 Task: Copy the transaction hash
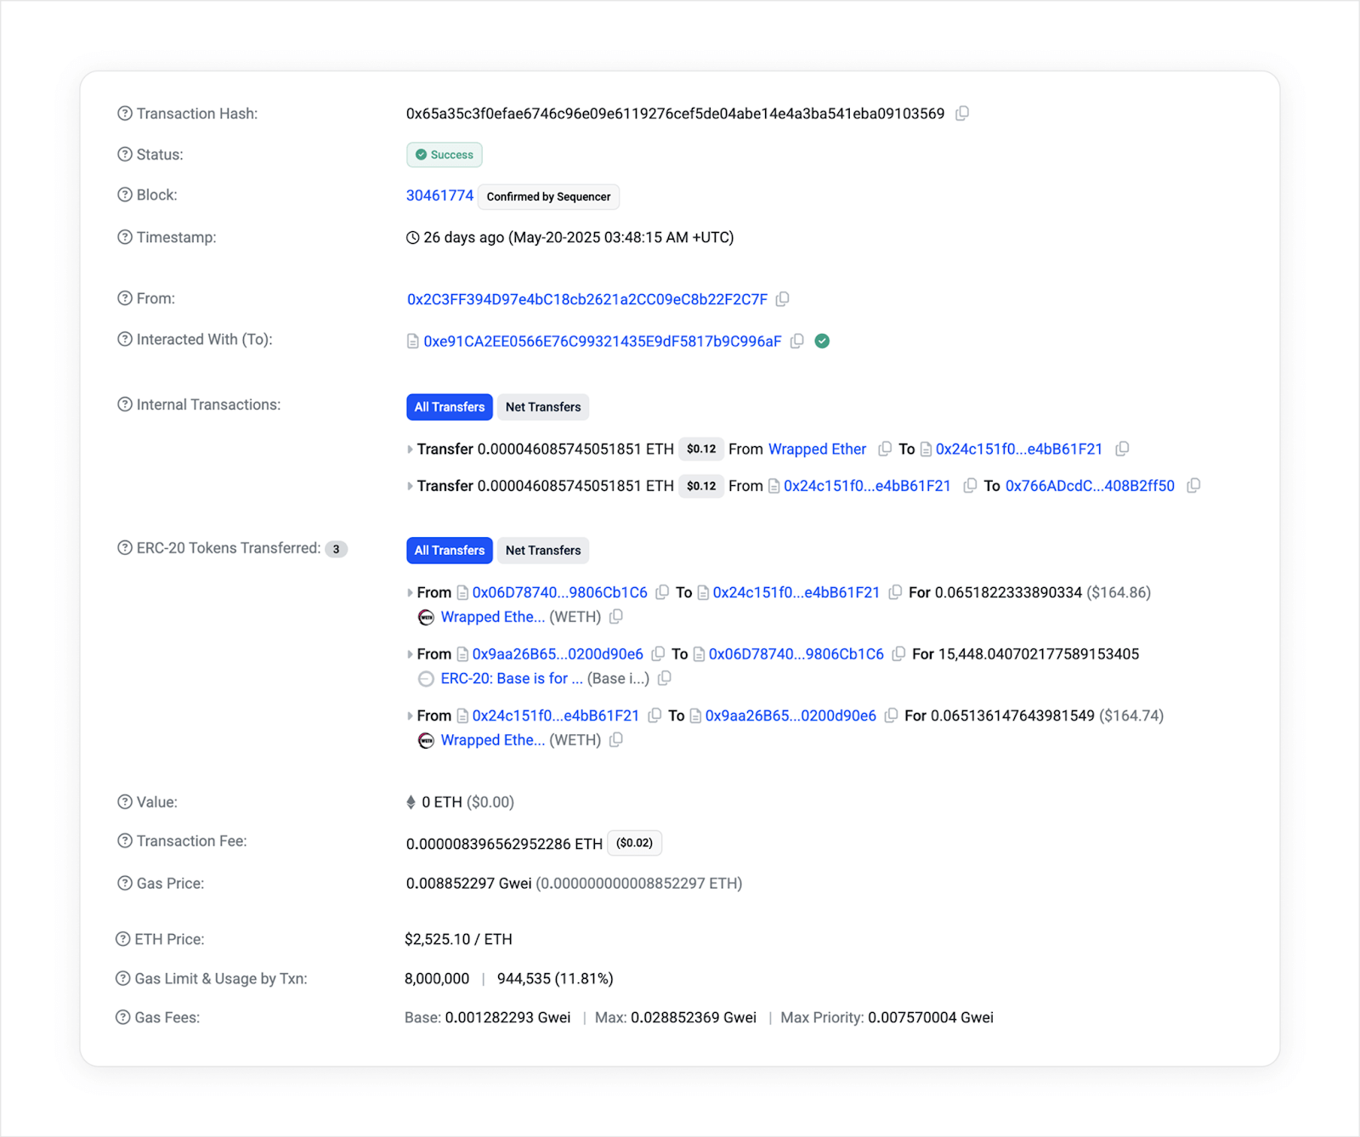pyautogui.click(x=963, y=113)
